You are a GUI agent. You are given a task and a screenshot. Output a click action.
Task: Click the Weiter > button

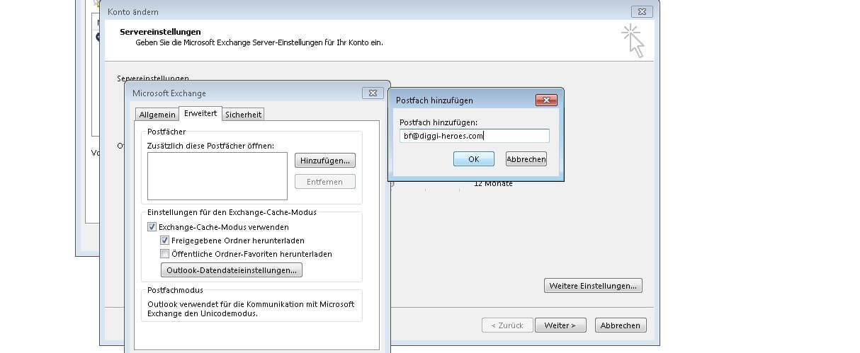pos(560,325)
